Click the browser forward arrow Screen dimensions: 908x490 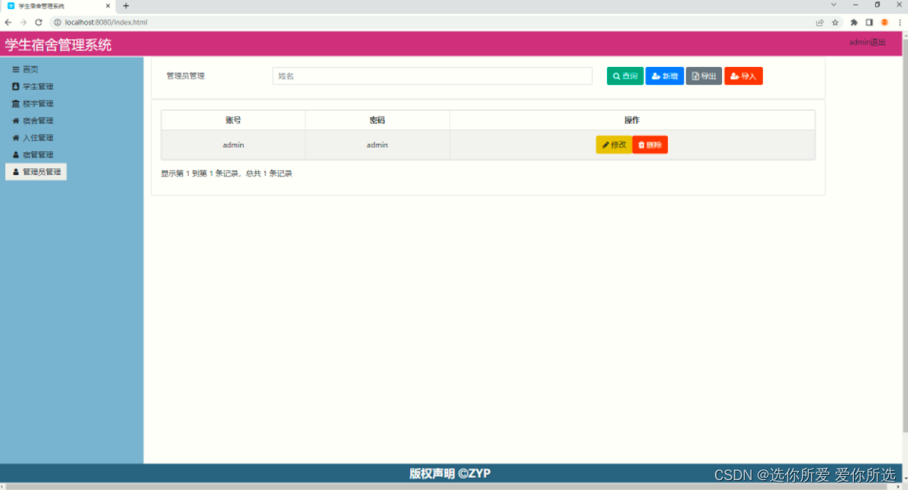point(23,23)
